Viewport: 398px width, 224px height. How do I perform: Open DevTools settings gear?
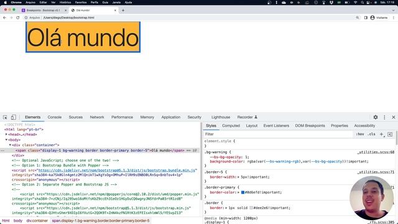376,118
